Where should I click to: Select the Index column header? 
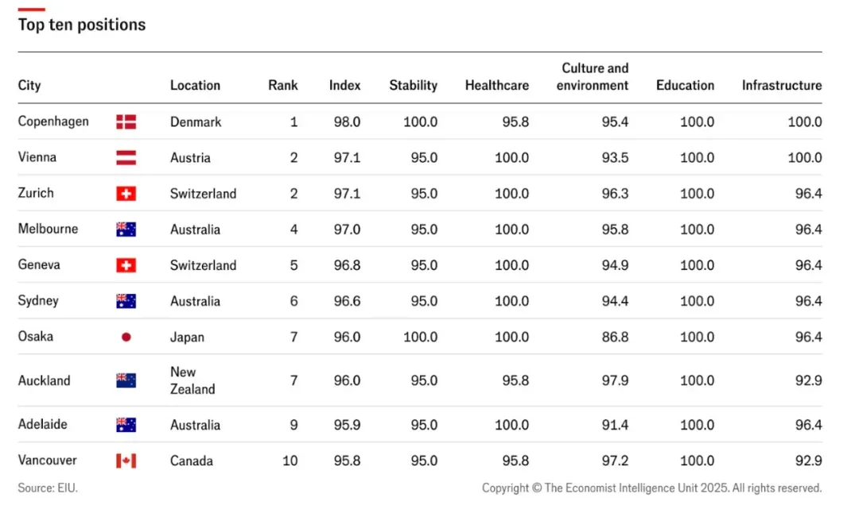[x=344, y=85]
